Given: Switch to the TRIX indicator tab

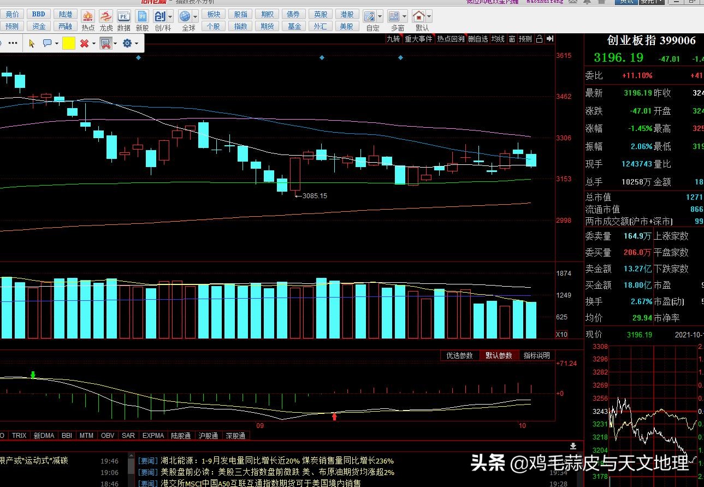Looking at the screenshot, I should 19,436.
